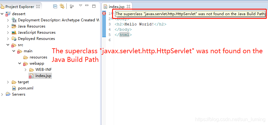Viewport: 268px width, 125px height.
Task: Select the 'src' tree row label
Action: [20, 45]
